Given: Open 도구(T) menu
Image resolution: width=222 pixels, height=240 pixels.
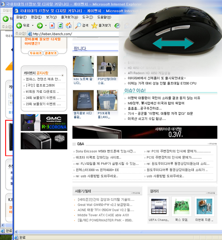Looking at the screenshot, I should (88, 17).
